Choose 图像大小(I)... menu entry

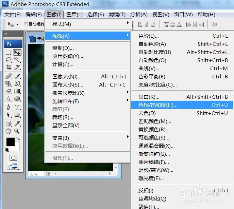(x=88, y=77)
